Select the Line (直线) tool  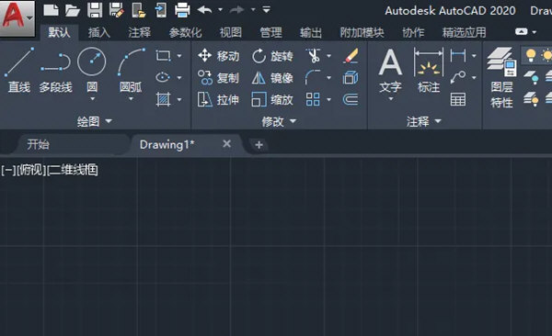[19, 71]
